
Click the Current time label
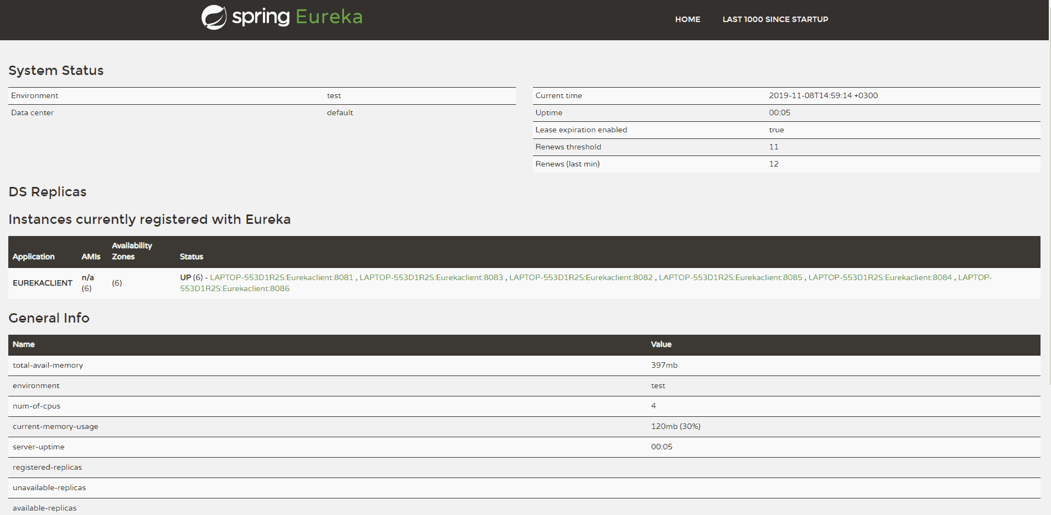(558, 95)
